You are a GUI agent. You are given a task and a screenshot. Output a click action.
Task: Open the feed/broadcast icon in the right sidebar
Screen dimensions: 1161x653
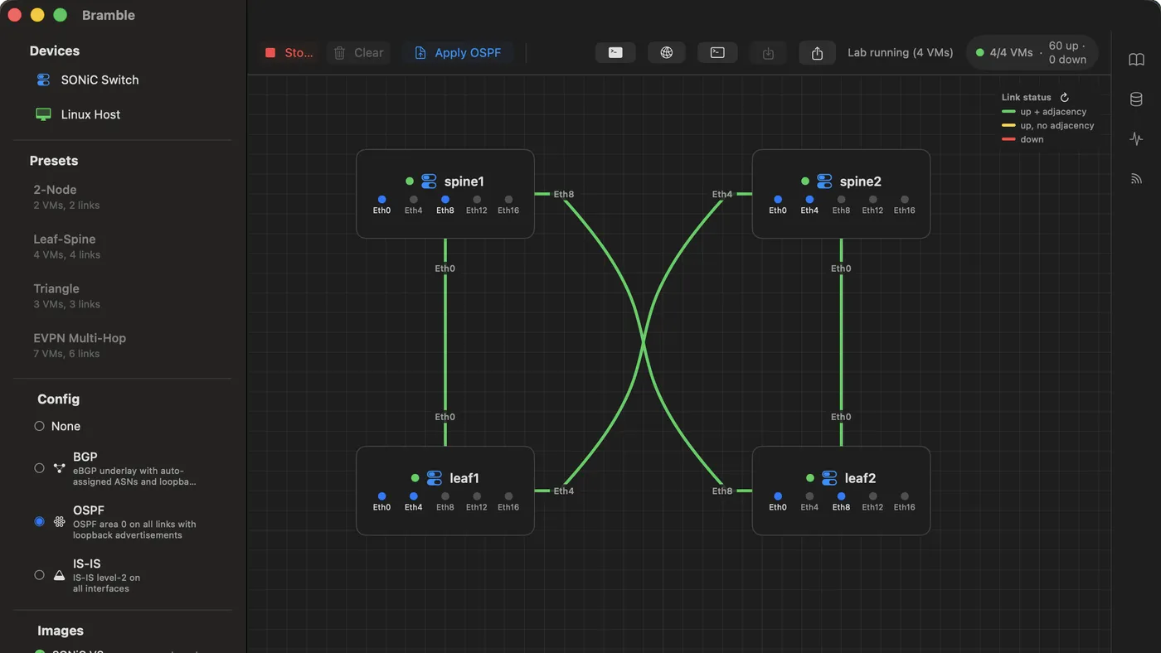[1136, 179]
